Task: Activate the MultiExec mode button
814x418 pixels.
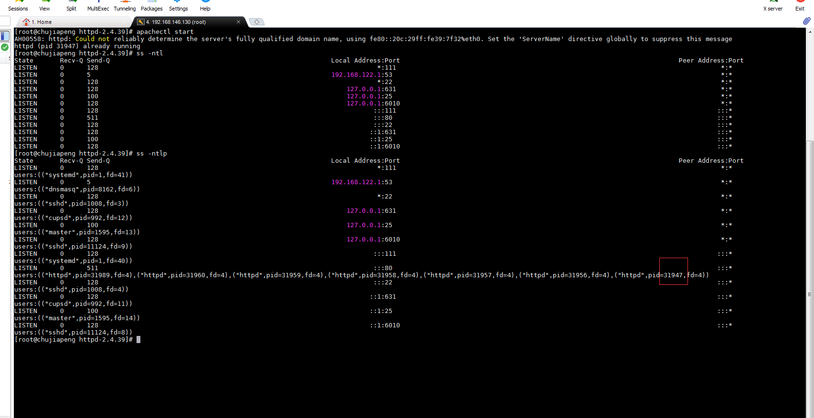Action: (98, 6)
